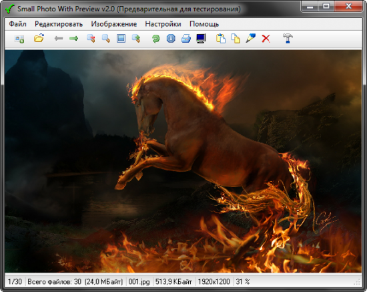Click the 001.jpg filename in status bar
Screen dimensions: 367x292
(x=139, y=282)
